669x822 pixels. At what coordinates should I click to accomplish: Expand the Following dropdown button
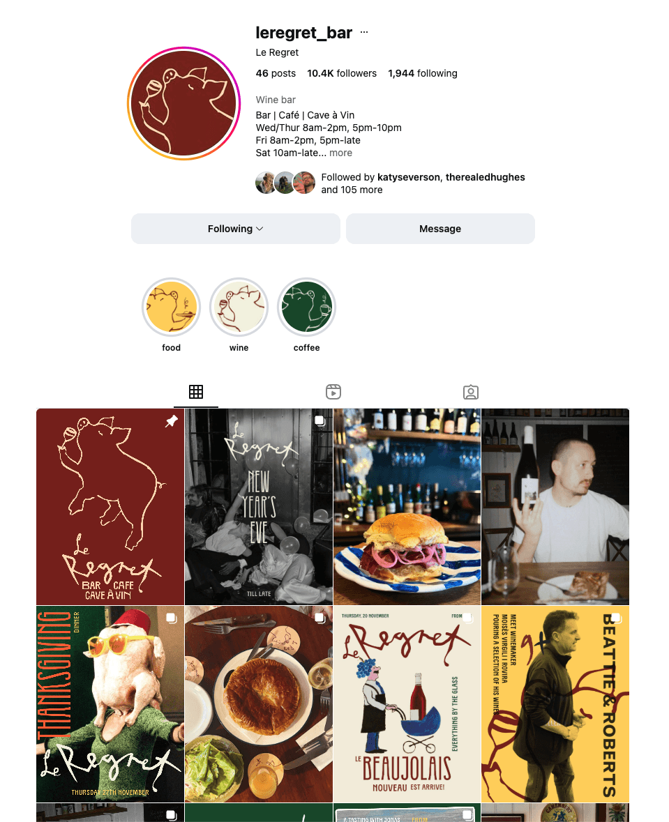[236, 229]
